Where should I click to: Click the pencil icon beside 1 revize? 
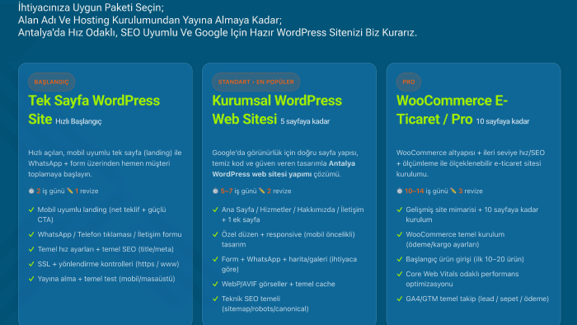click(x=70, y=191)
